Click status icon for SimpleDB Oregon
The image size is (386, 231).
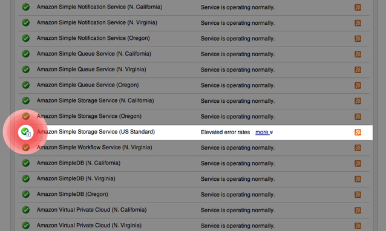25,194
